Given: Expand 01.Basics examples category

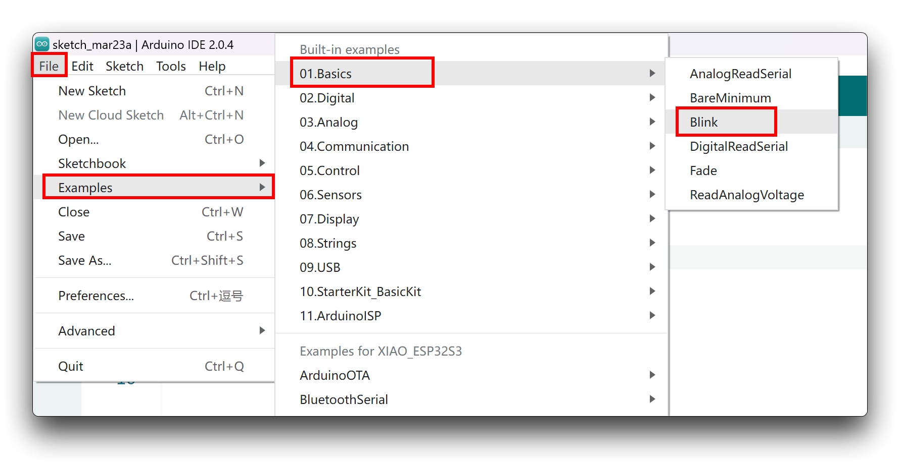Looking at the screenshot, I should (x=472, y=74).
